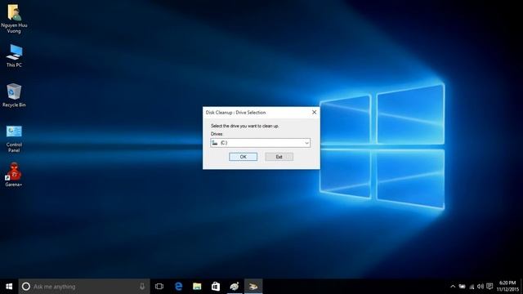523x294 pixels.
Task: Open Task View from the taskbar
Action: coord(159,287)
